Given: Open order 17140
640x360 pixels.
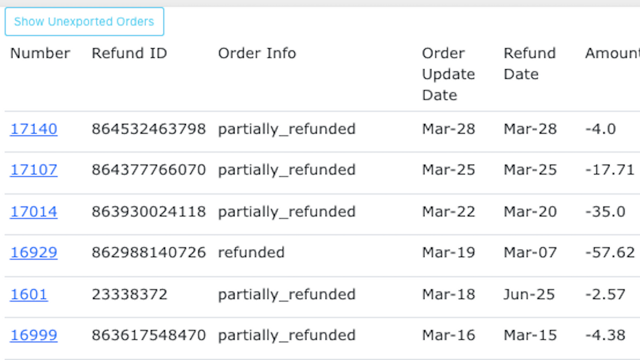Looking at the screenshot, I should 33,129.
